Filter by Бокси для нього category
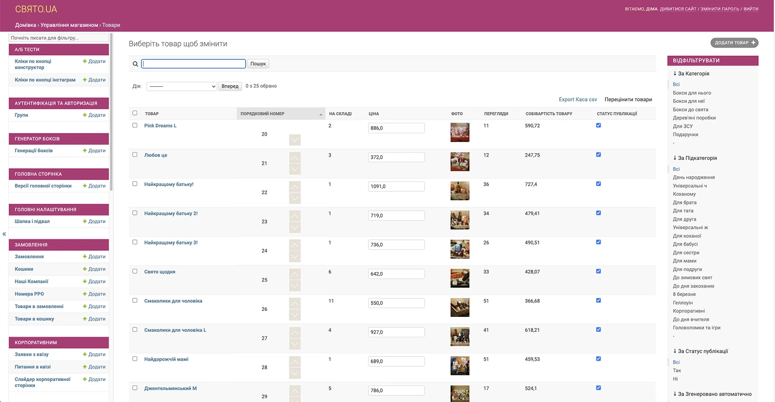Image resolution: width=775 pixels, height=402 pixels. pos(692,93)
